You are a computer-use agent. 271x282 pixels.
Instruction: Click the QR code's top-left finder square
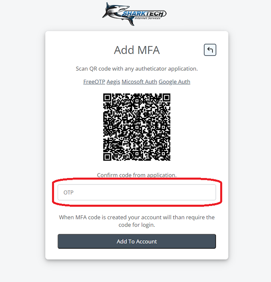click(x=107, y=98)
